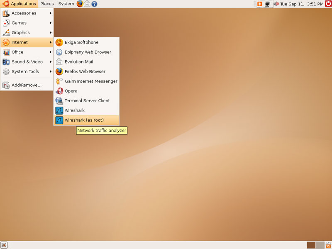This screenshot has width=332, height=249.
Task: Expand the Sound & Video submenu arrow
Action: 51,62
